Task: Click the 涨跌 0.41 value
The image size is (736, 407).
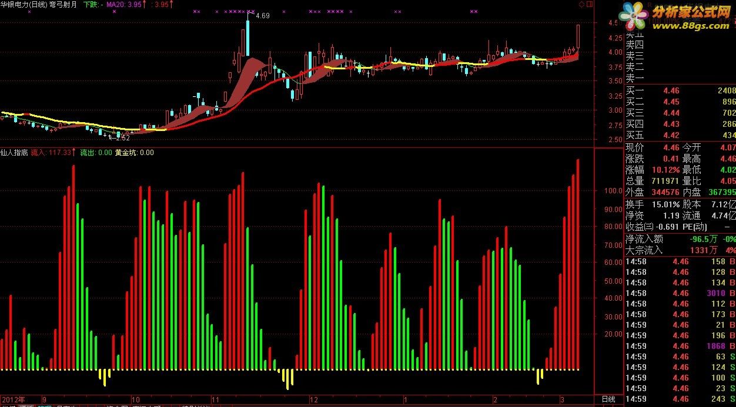Action: coord(671,159)
